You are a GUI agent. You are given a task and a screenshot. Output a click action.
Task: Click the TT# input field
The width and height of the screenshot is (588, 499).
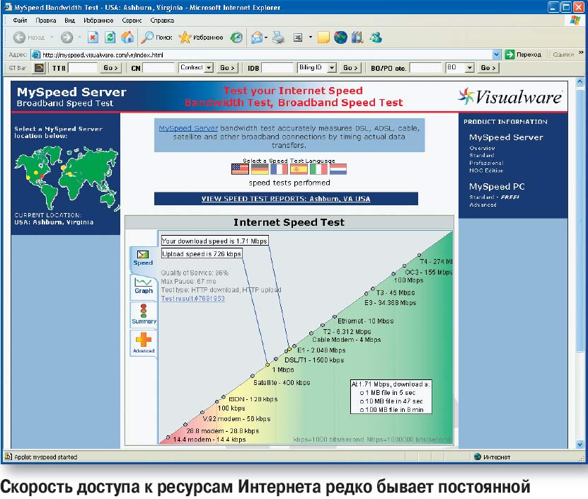pos(83,68)
